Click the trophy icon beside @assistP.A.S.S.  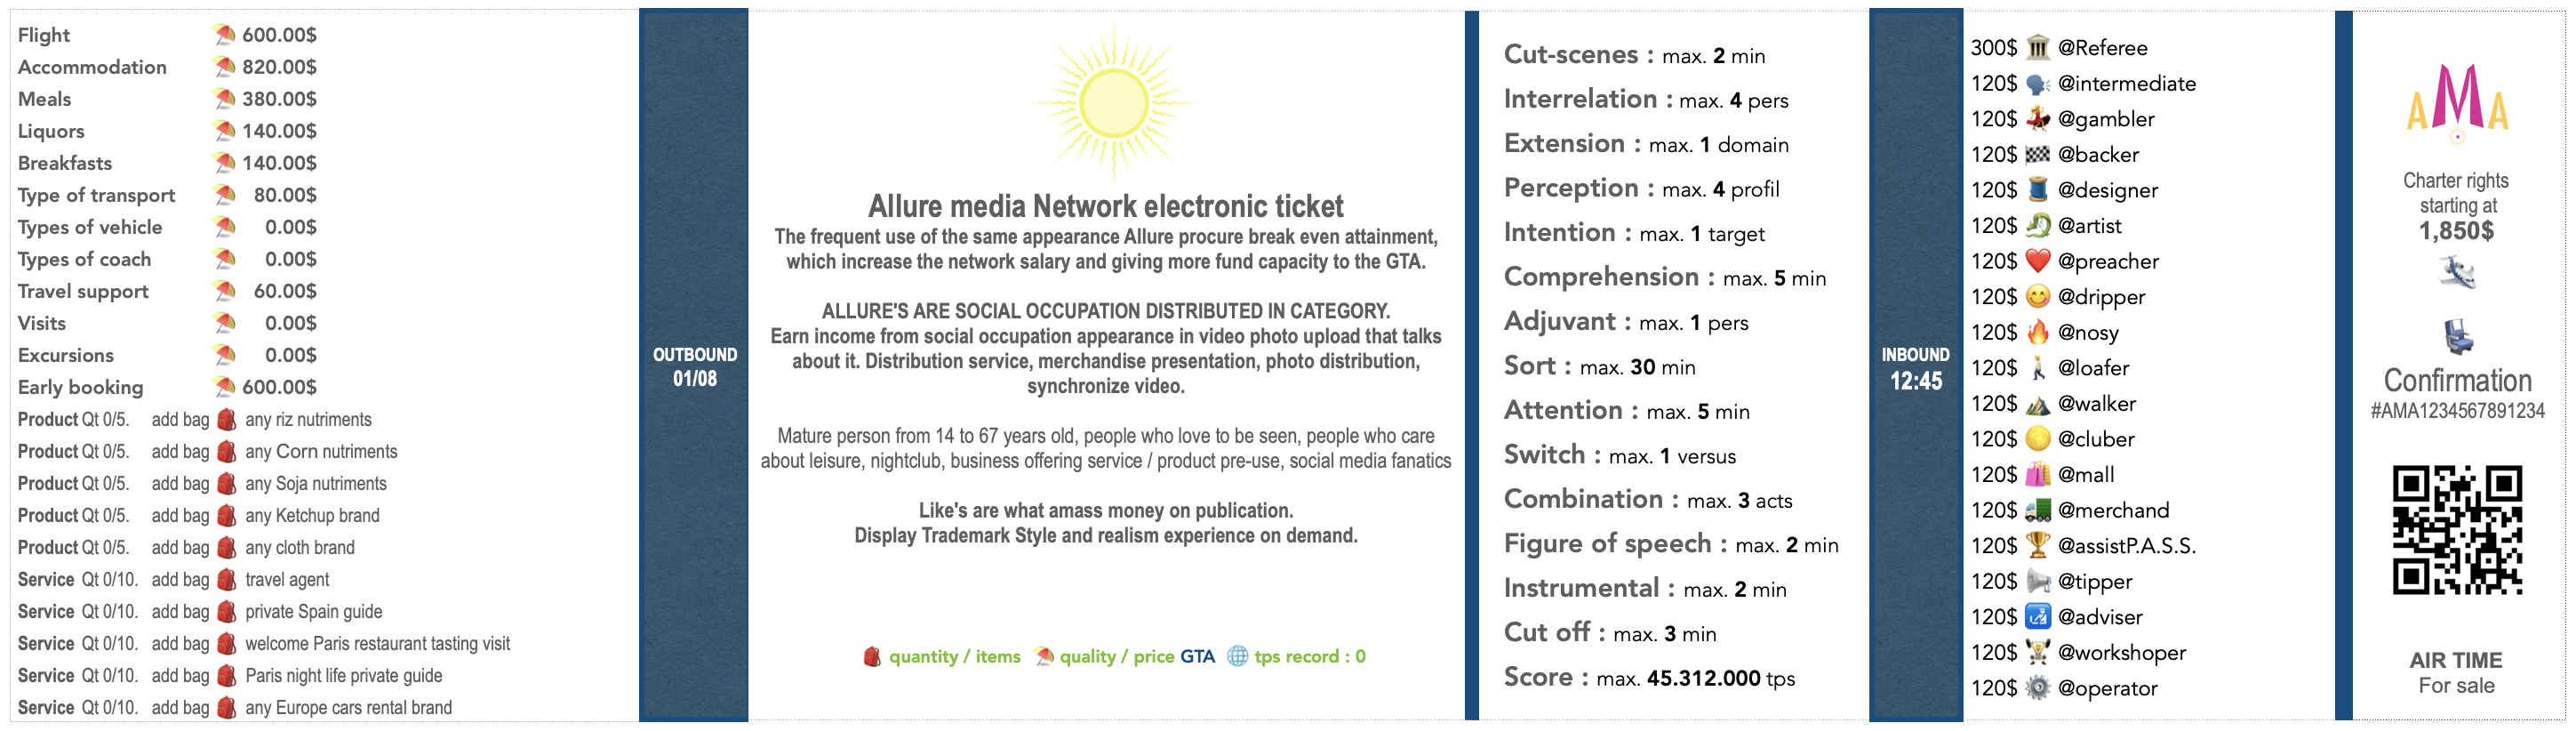[2037, 545]
